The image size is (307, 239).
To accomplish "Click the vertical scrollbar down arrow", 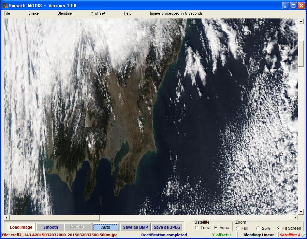I will click(x=301, y=212).
